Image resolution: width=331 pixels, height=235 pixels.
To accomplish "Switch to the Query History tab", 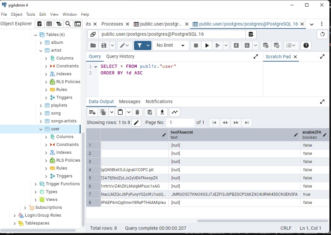I will [120, 57].
